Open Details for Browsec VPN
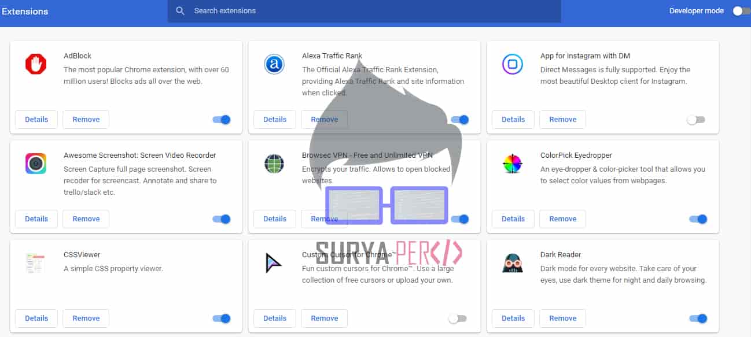Viewport: 751px width, 337px height. tap(275, 219)
